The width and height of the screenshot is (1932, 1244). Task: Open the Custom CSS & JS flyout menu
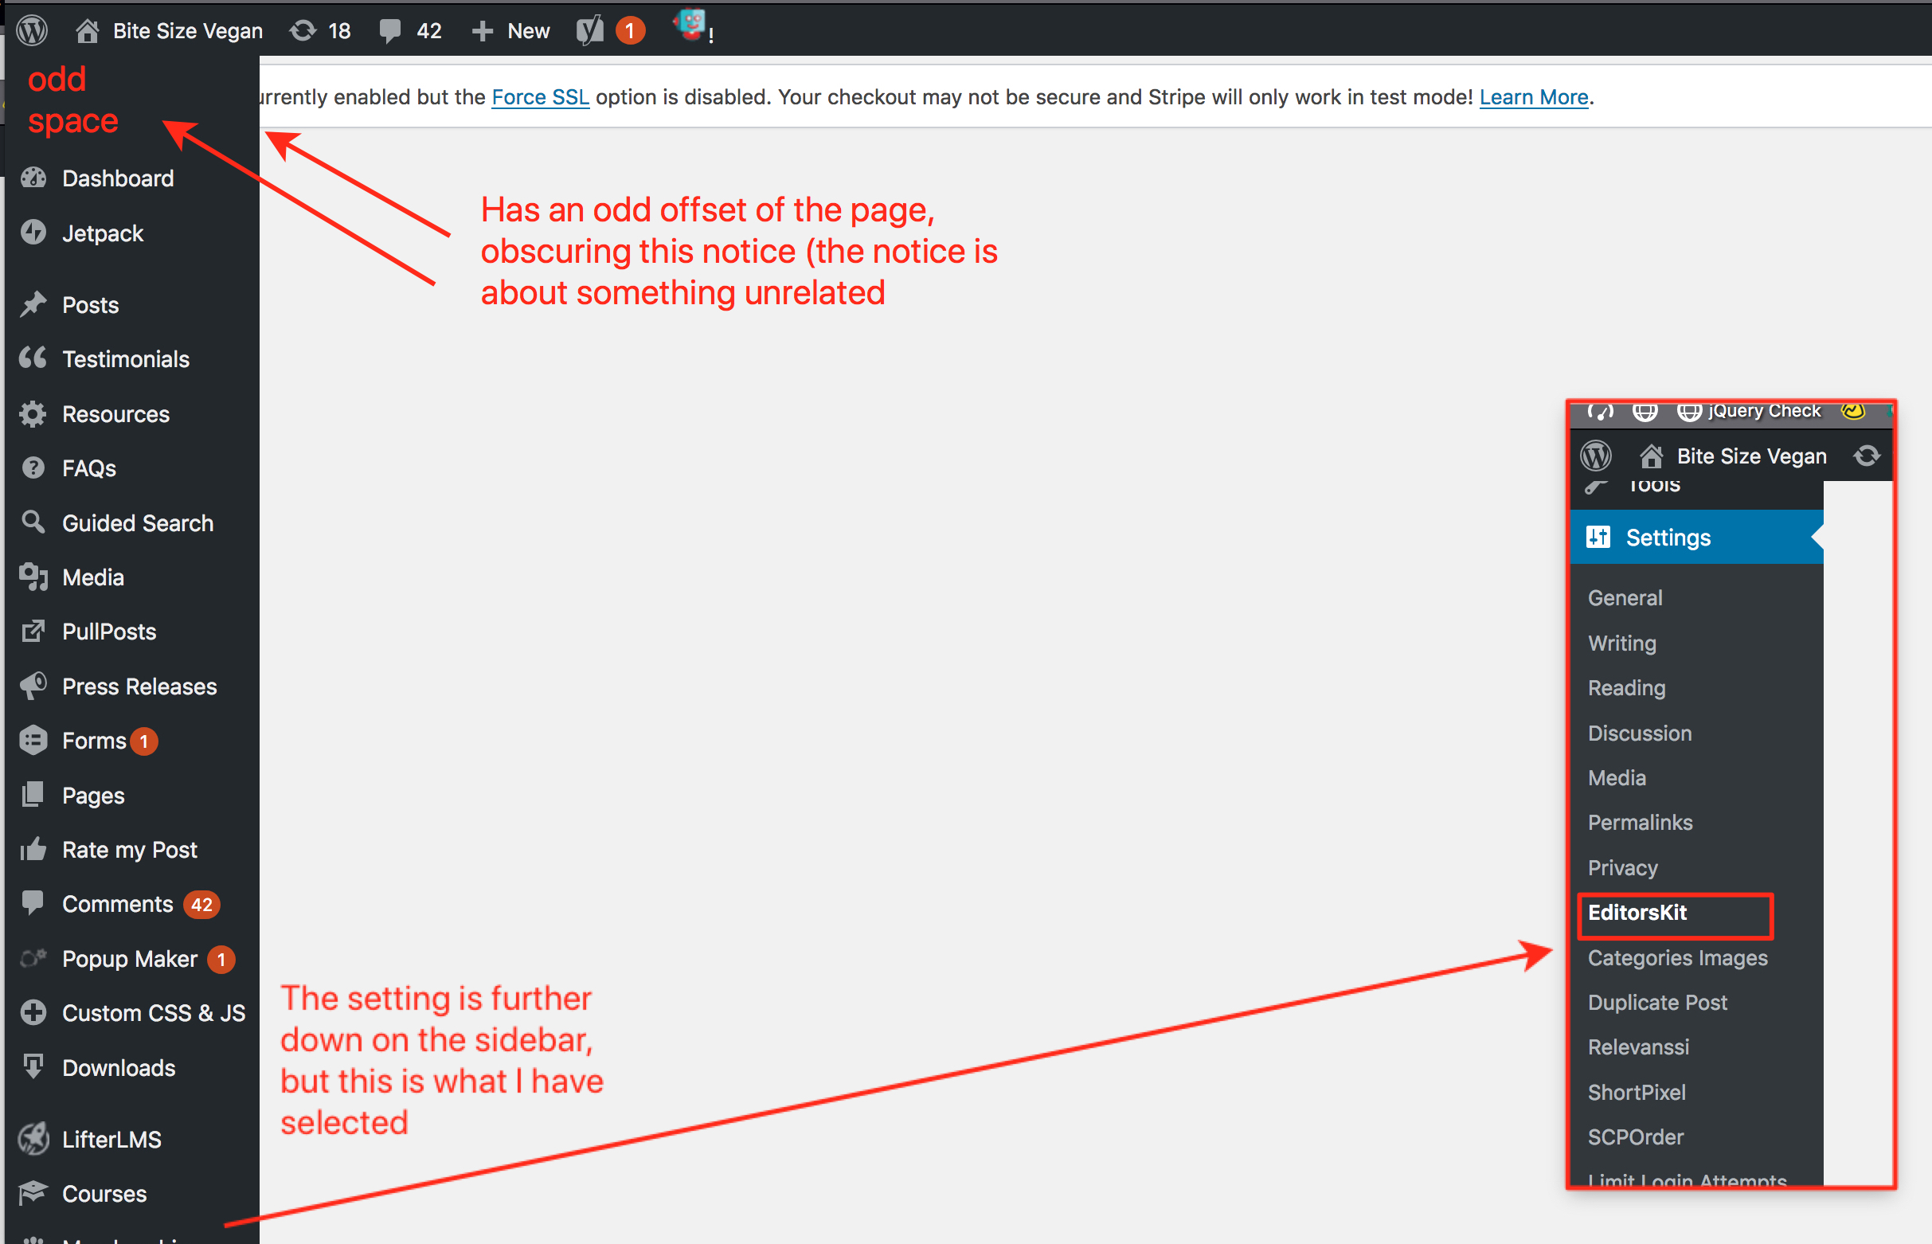click(154, 1012)
